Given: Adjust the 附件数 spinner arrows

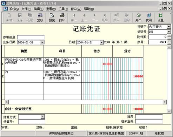Looking at the screenshot, I should point(169,37).
